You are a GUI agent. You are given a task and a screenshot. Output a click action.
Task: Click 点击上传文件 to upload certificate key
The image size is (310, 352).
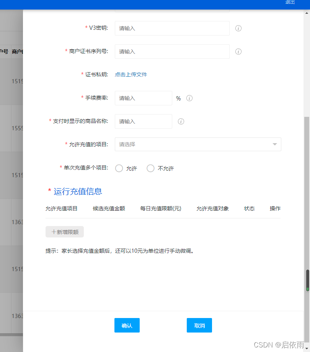tap(131, 75)
